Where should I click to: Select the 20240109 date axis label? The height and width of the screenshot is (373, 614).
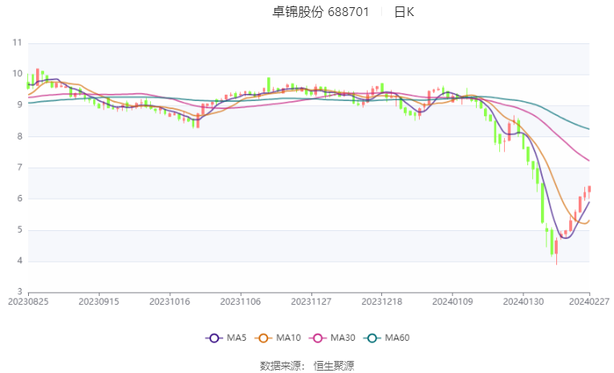coord(453,302)
